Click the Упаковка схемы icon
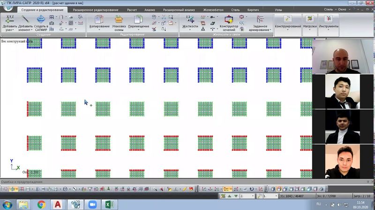The height and width of the screenshot is (210, 375). tap(119, 20)
